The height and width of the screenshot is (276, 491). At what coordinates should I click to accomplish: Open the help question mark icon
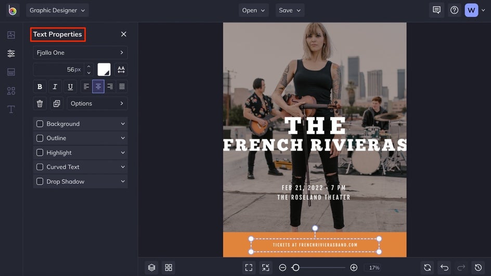click(x=455, y=10)
